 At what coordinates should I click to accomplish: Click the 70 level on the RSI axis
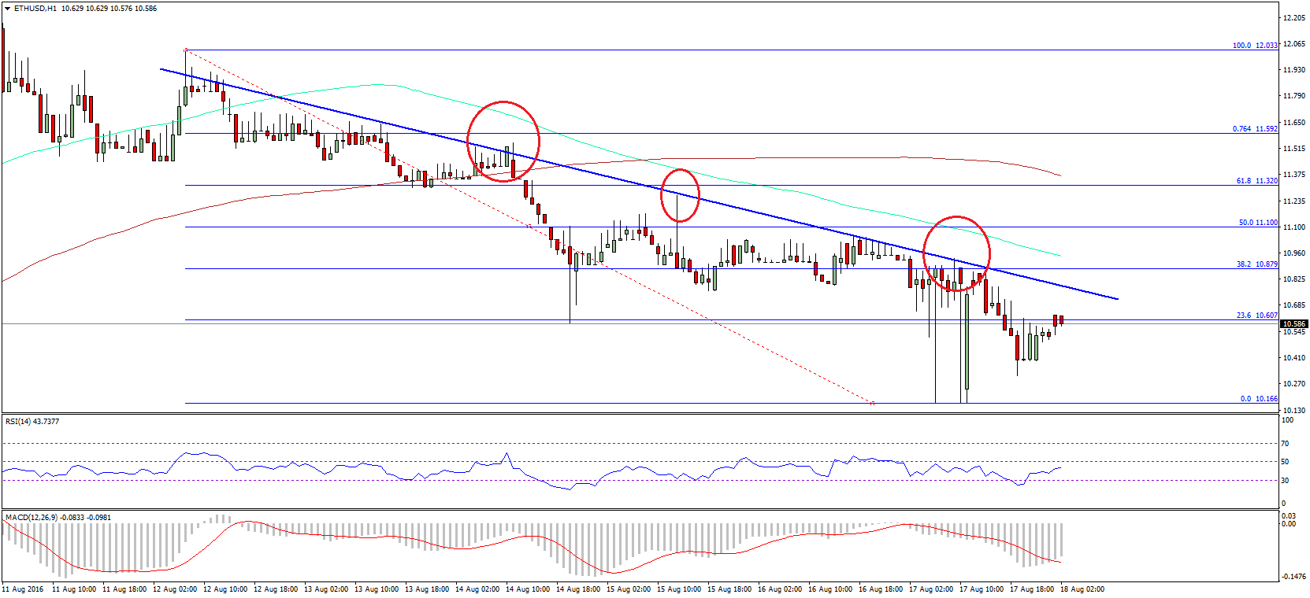tap(1286, 444)
